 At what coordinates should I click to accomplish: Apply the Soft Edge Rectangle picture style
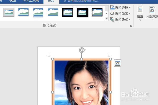[53, 12]
